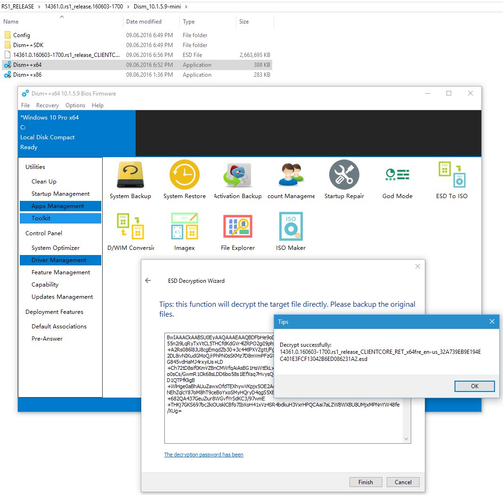Maximize the Dism++ window
Image resolution: width=503 pixels, height=495 pixels.
point(449,93)
